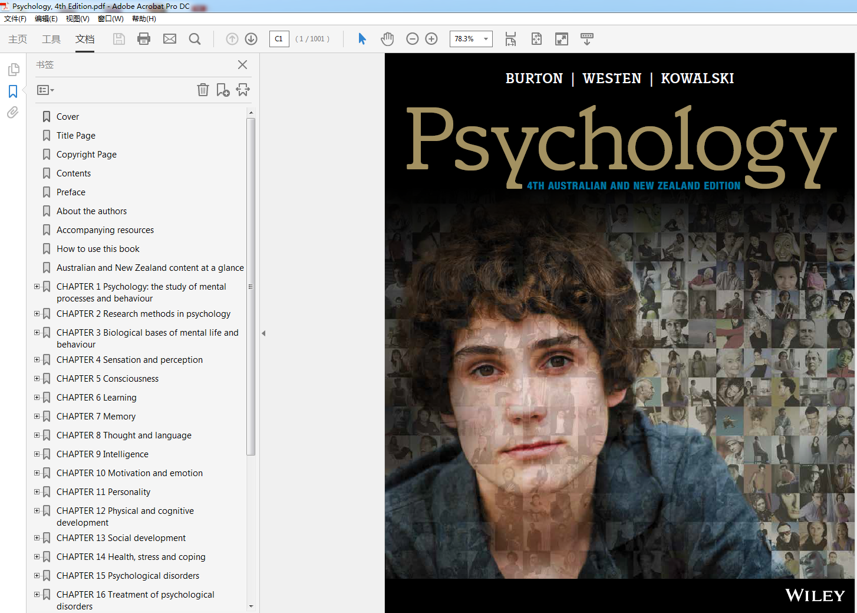Switch to the 文档 tab
The image size is (857, 613).
85,39
